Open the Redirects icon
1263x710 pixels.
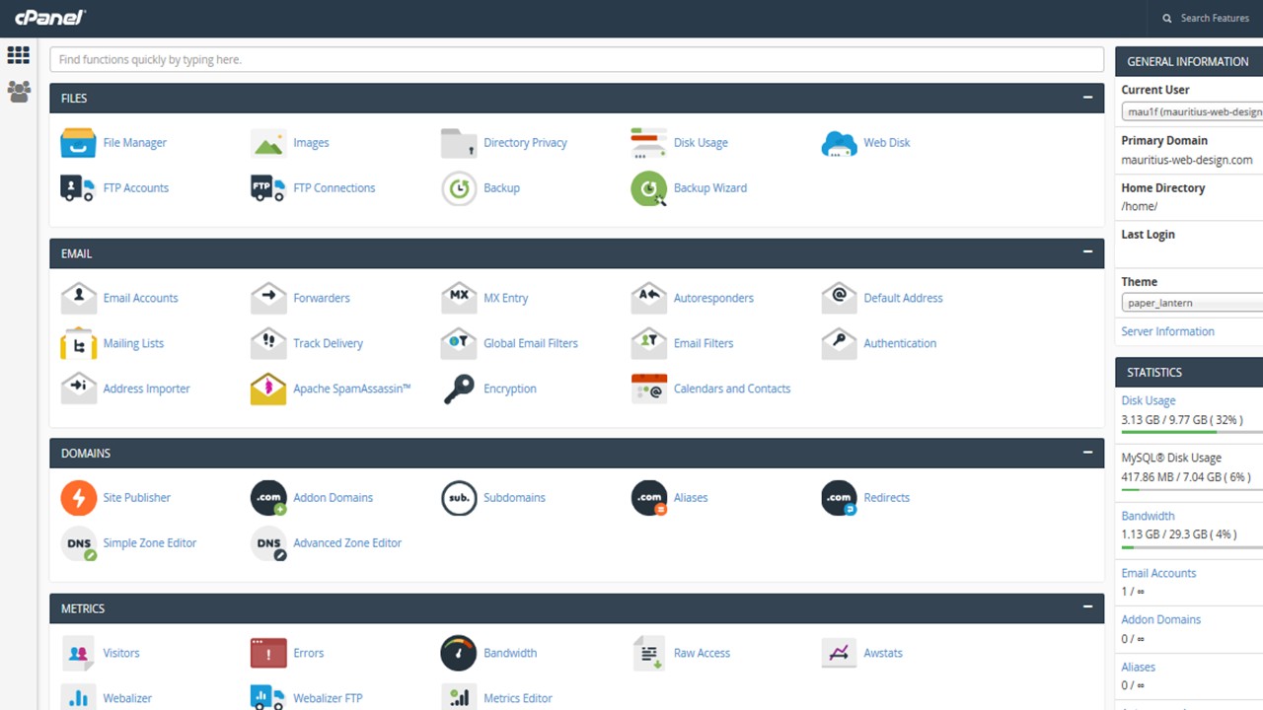[839, 498]
